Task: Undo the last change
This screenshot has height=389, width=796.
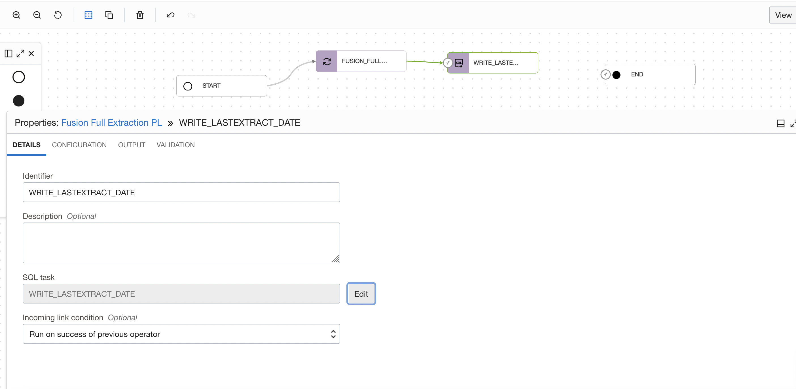Action: (x=170, y=15)
